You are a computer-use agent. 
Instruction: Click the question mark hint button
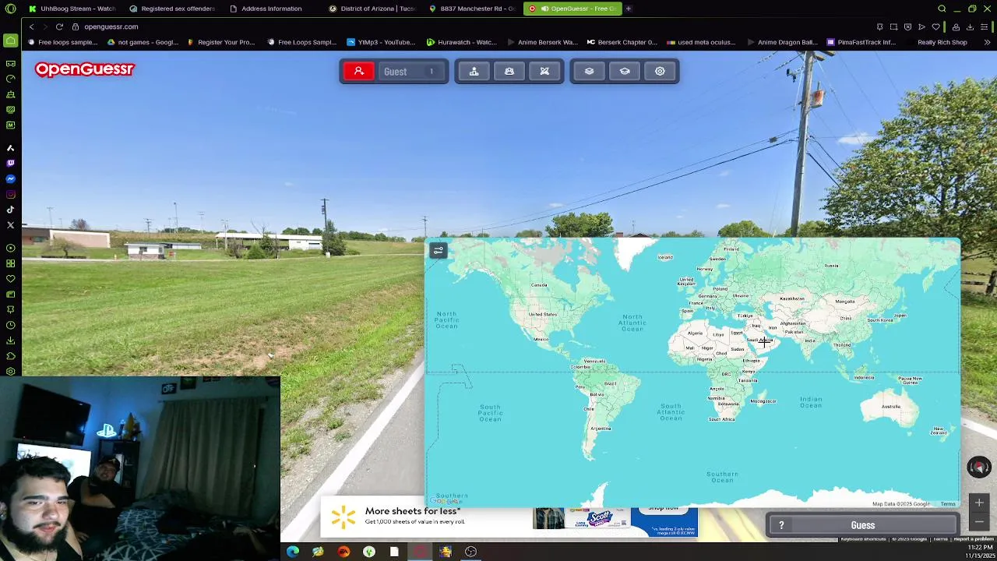[781, 525]
